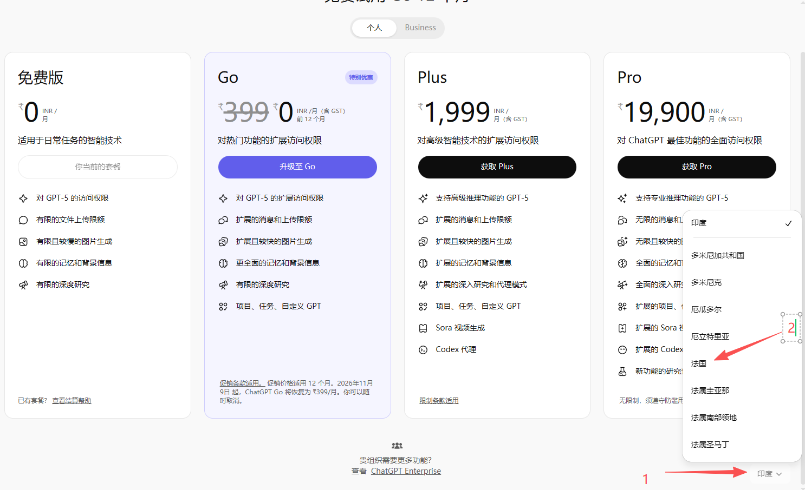Click the Codex agent icon in the Plus plan

coord(423,350)
